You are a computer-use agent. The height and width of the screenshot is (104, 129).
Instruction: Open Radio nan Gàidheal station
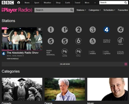tap(51, 53)
